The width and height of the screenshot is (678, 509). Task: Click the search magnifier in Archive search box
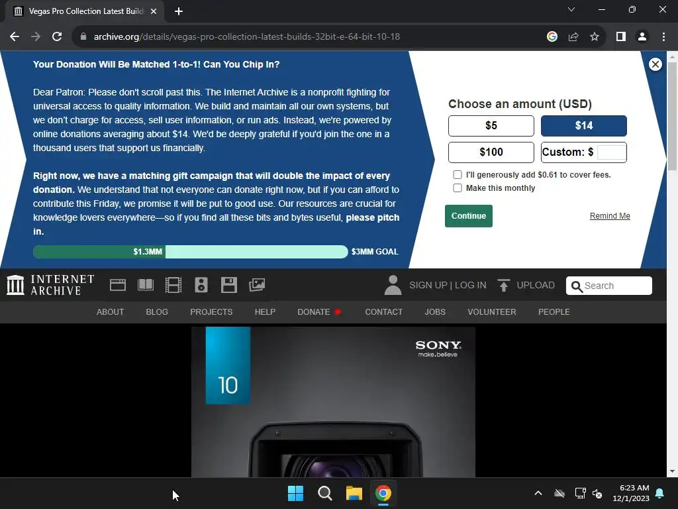pyautogui.click(x=577, y=286)
